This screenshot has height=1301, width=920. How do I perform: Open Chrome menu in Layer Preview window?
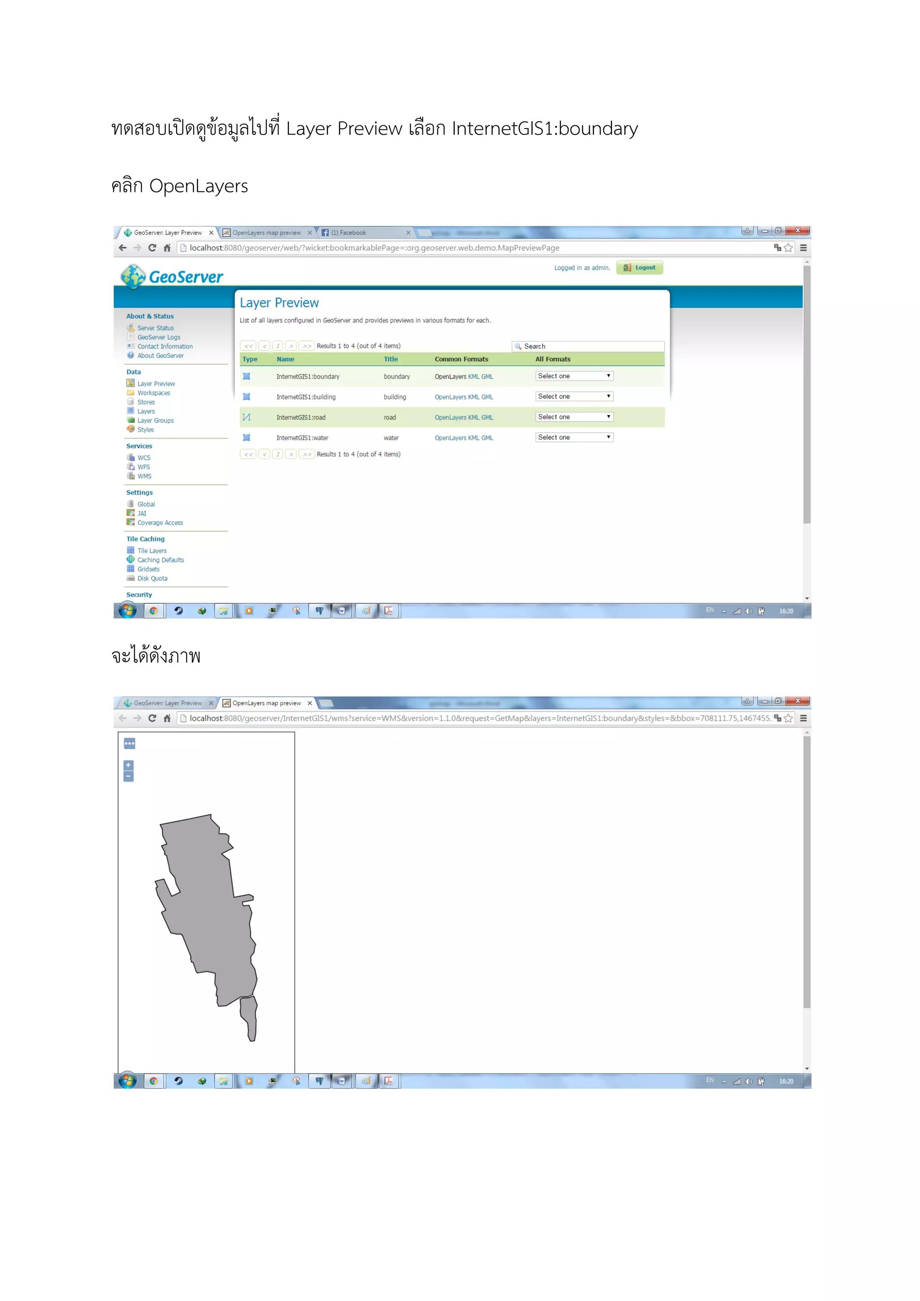pyautogui.click(x=803, y=248)
